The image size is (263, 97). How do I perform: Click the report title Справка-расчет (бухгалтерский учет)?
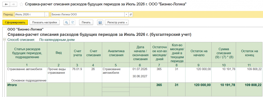pos(100,35)
